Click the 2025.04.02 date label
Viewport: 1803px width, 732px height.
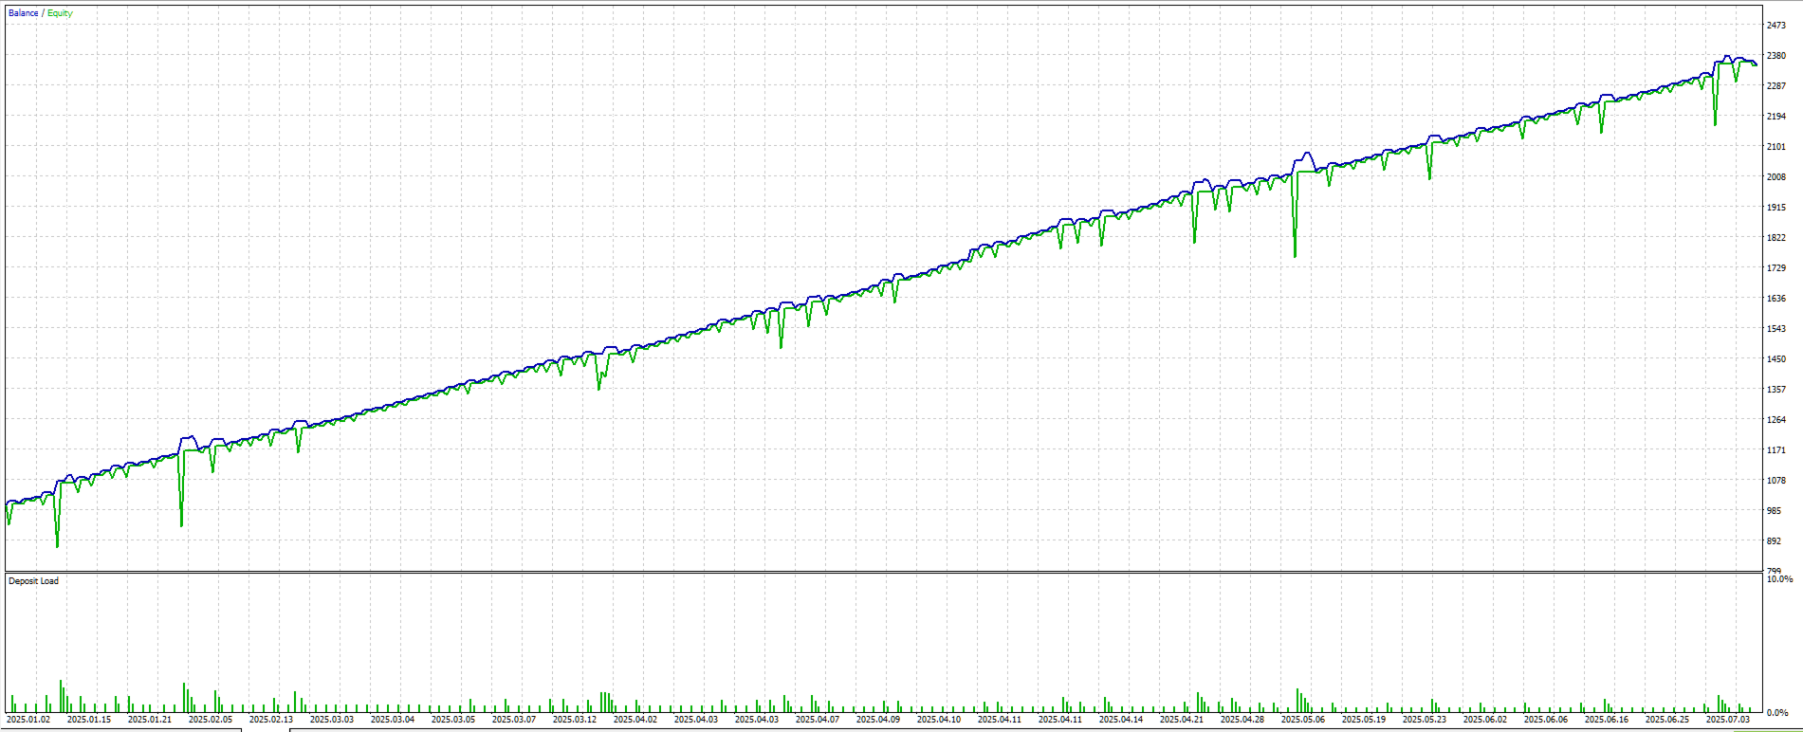(635, 720)
